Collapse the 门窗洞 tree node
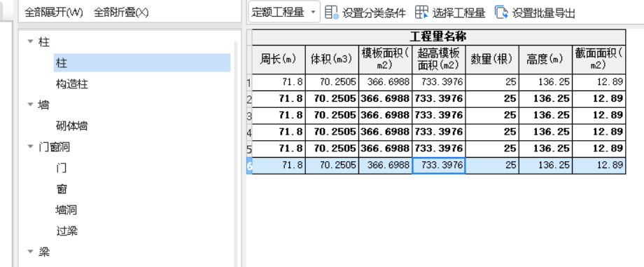 click(x=30, y=146)
